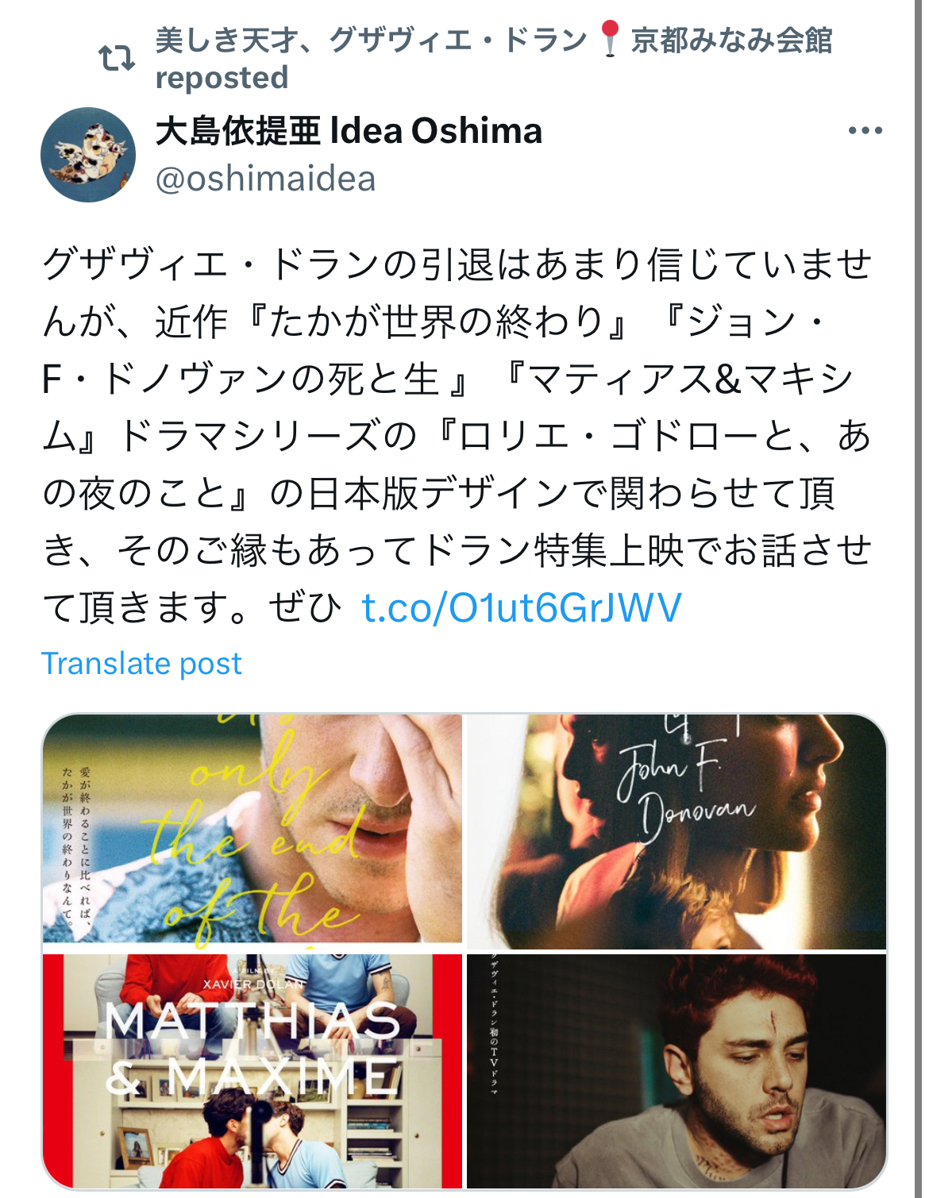The image size is (929, 1198).
Task: View the "only the end of the" poster image
Action: (252, 828)
